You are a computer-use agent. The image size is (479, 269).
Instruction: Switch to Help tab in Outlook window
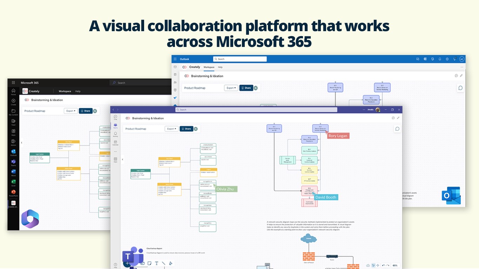coord(220,67)
